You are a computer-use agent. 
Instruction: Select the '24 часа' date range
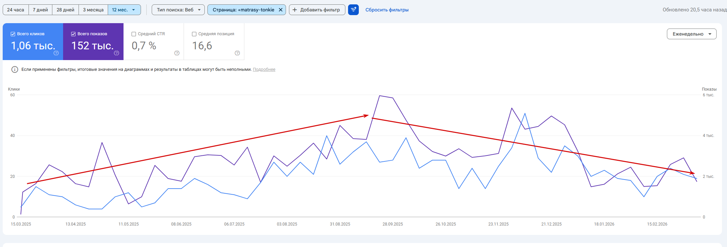tap(15, 10)
